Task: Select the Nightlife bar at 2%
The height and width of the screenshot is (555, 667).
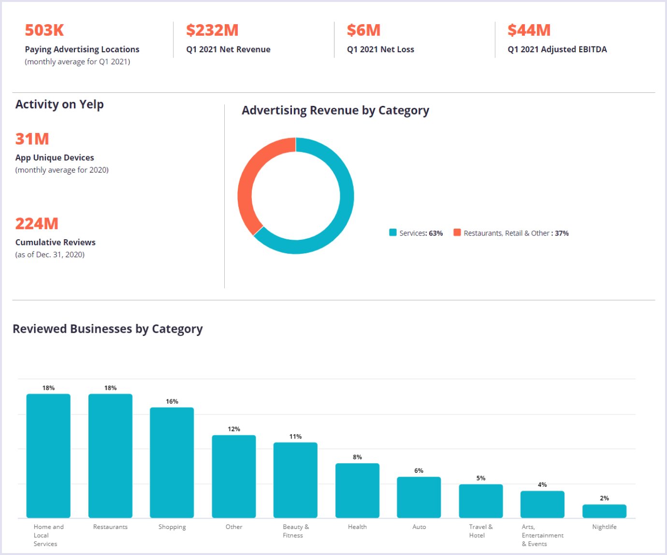Action: (x=604, y=511)
